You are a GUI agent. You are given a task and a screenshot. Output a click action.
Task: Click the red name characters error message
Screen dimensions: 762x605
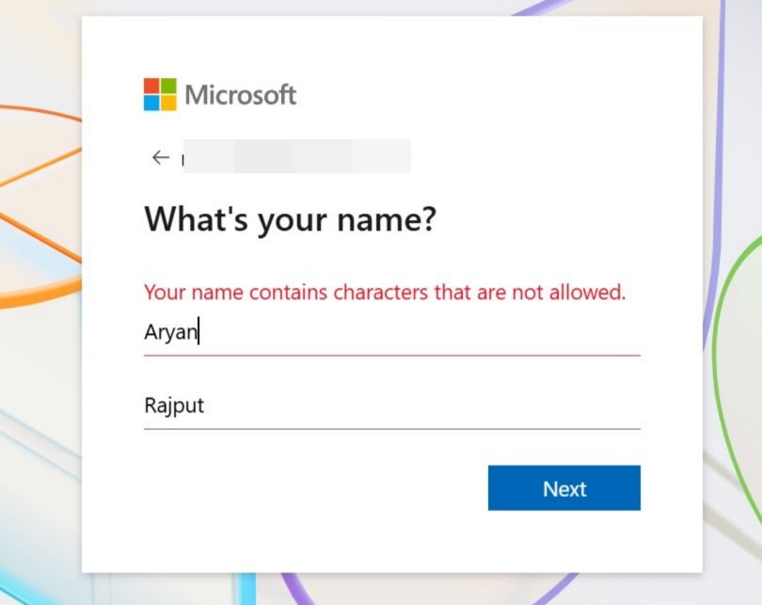pyautogui.click(x=385, y=292)
